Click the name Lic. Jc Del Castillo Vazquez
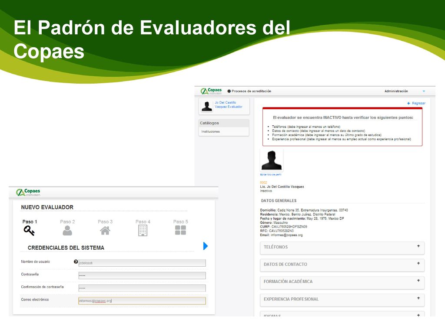Image resolution: width=445 pixels, height=333 pixels. click(x=282, y=186)
